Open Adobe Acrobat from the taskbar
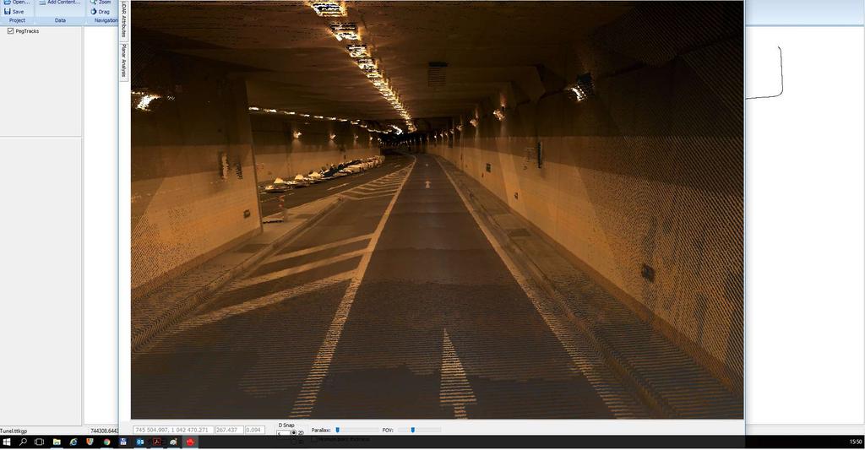The height and width of the screenshot is (450, 865). 156,442
